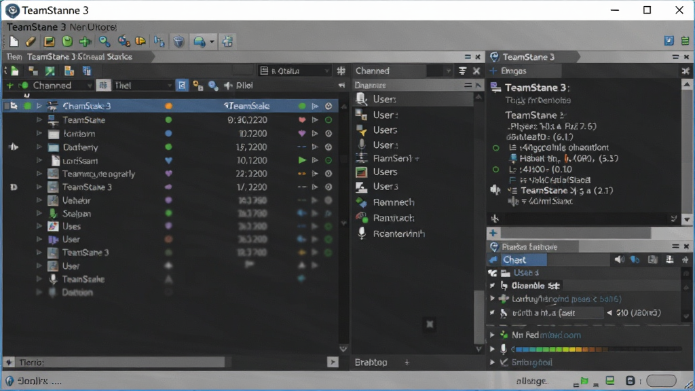The image size is (695, 391).
Task: Click the gray progress bar in Tierib row
Action: tap(121, 362)
